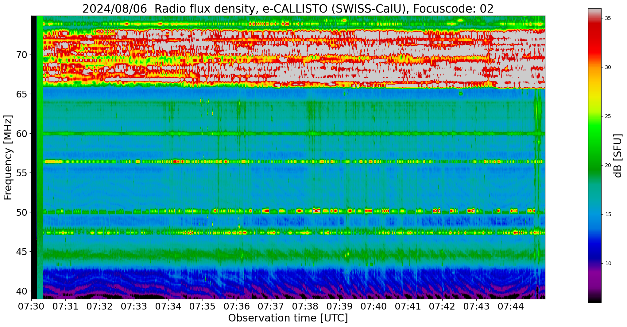
Task: Click the 07:42 time tick label
Action: coord(442,306)
